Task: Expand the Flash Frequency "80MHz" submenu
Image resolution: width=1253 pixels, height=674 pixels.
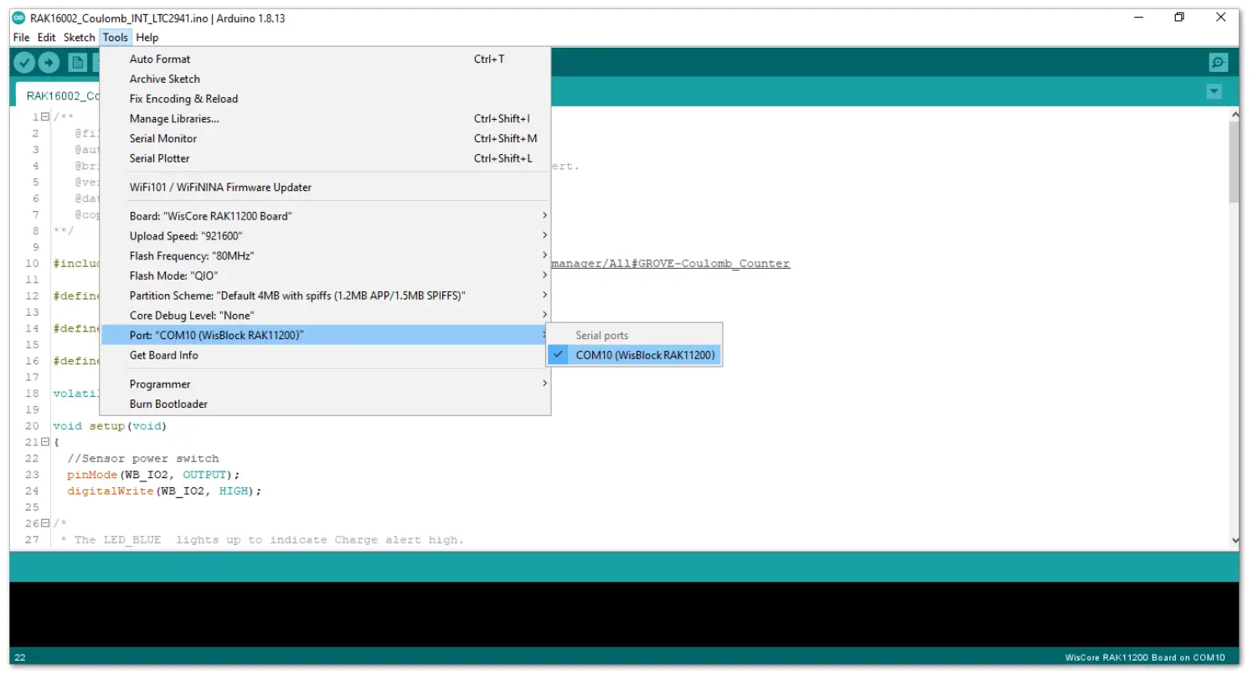Action: coord(325,256)
